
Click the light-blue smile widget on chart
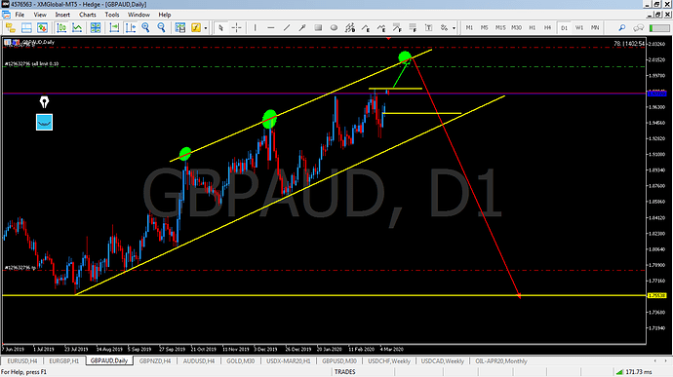pos(44,122)
